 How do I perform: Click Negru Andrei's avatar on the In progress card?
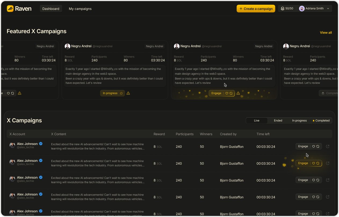point(67,46)
